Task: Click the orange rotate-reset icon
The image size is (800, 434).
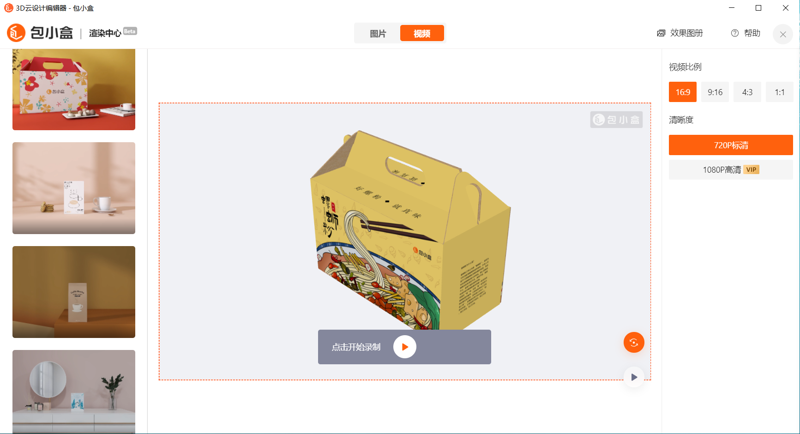Action: [634, 343]
